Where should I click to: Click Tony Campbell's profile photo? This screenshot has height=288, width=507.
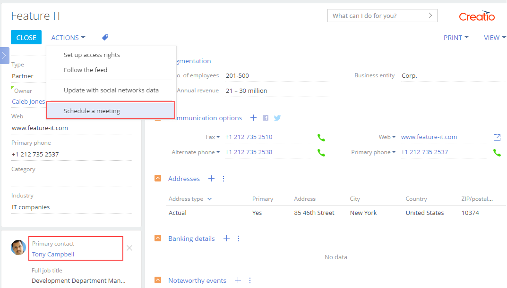pos(18,247)
